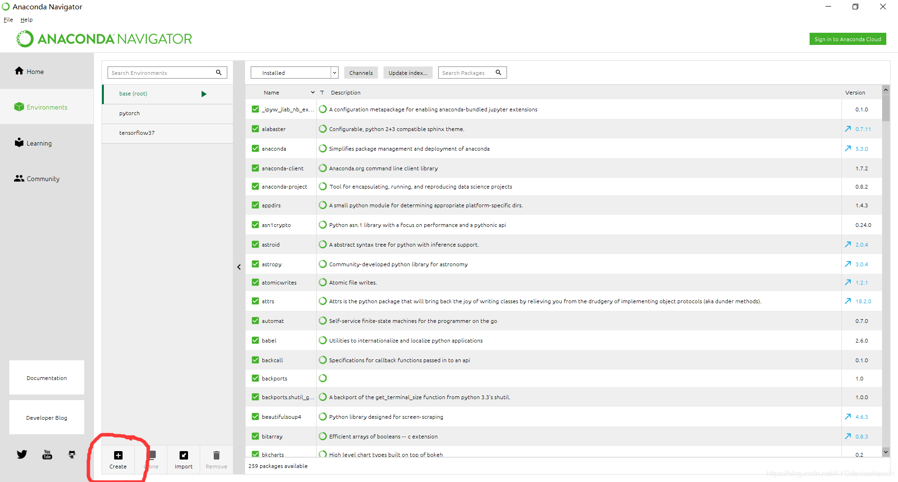Click the Update index... button
The height and width of the screenshot is (482, 898).
pos(408,73)
